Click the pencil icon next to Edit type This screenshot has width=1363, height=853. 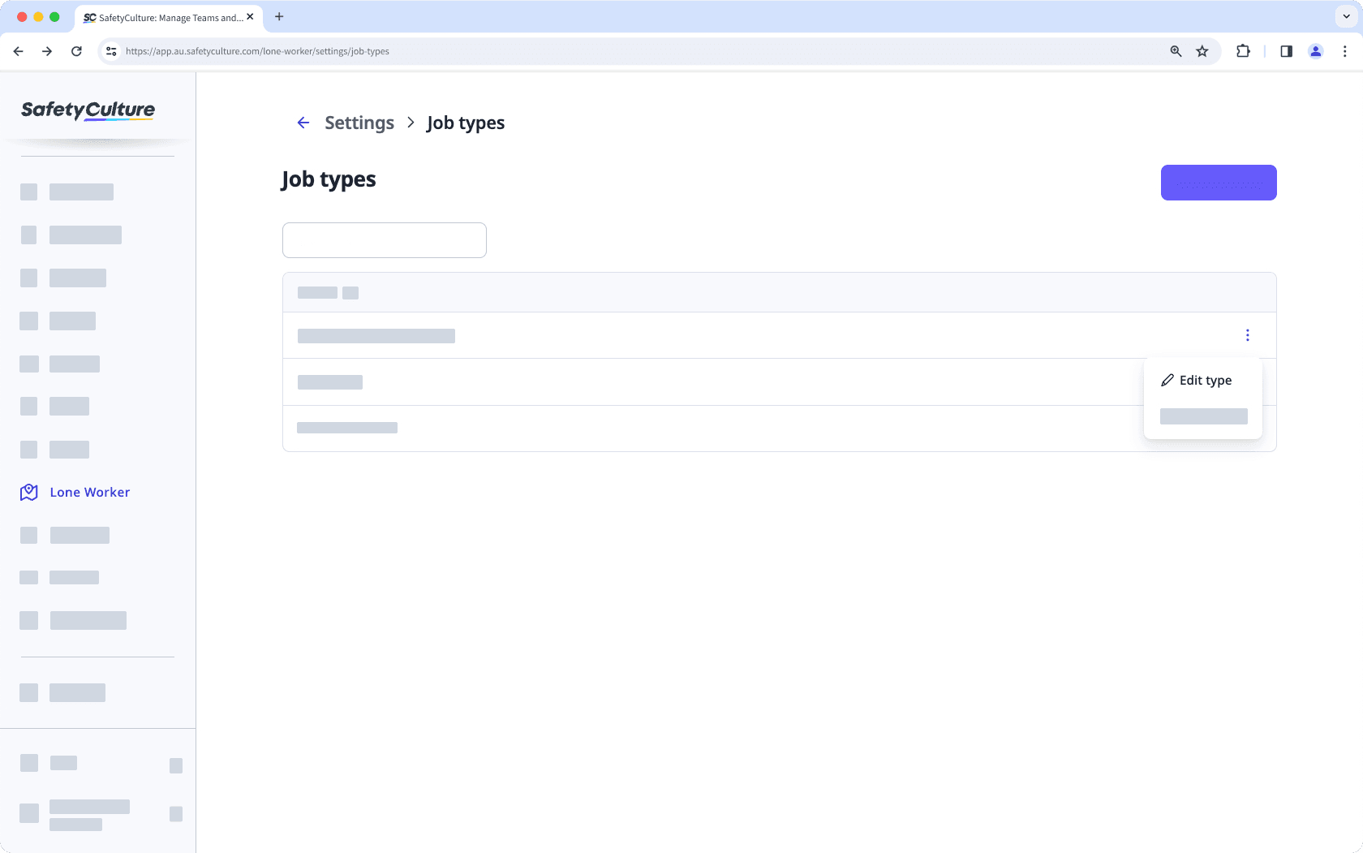tap(1167, 380)
